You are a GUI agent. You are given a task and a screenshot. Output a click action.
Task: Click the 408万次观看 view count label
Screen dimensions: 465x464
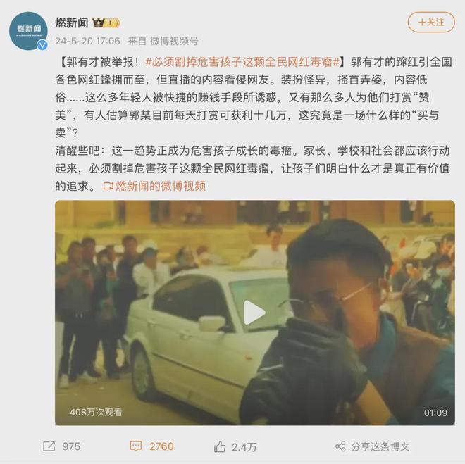(x=96, y=412)
